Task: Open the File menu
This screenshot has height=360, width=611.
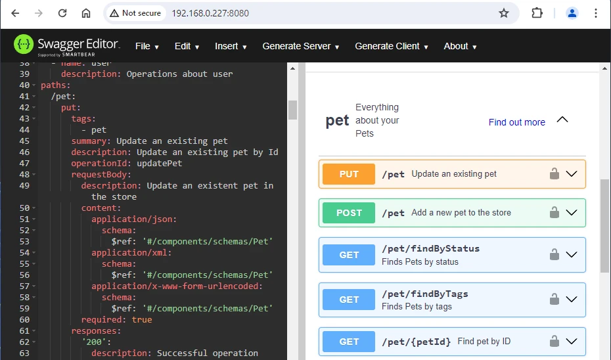Action: 147,46
